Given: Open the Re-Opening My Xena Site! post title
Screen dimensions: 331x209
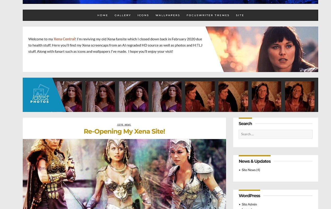Looking at the screenshot, I should 124,131.
